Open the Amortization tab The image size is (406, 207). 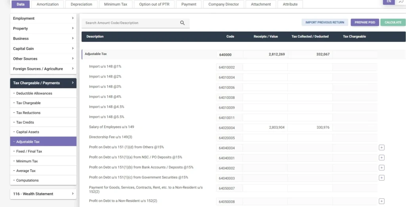click(48, 4)
